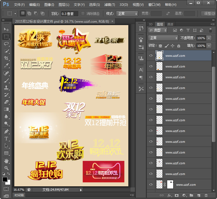Viewport: 217px width, 199px height.
Task: Activate the Hand tool
Action: click(6, 161)
